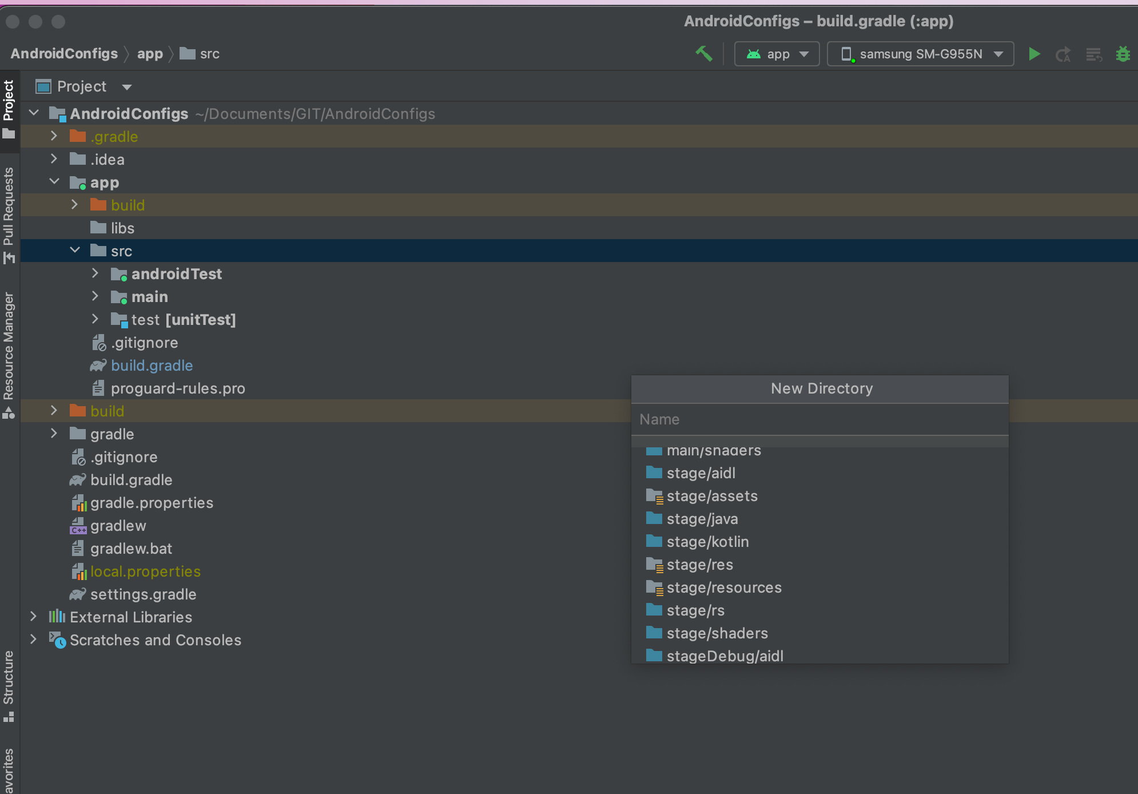This screenshot has height=794, width=1138.
Task: Click the app build.gradle elephant icon
Action: pos(98,365)
